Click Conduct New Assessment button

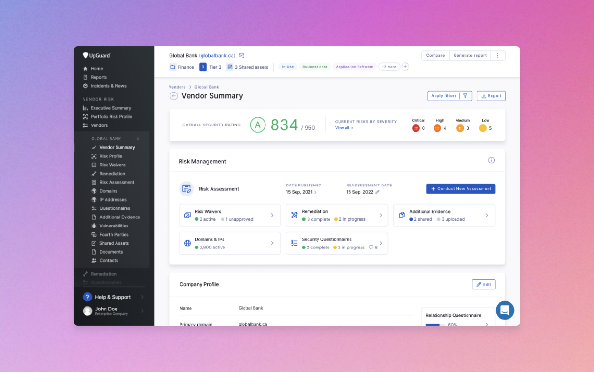point(461,189)
